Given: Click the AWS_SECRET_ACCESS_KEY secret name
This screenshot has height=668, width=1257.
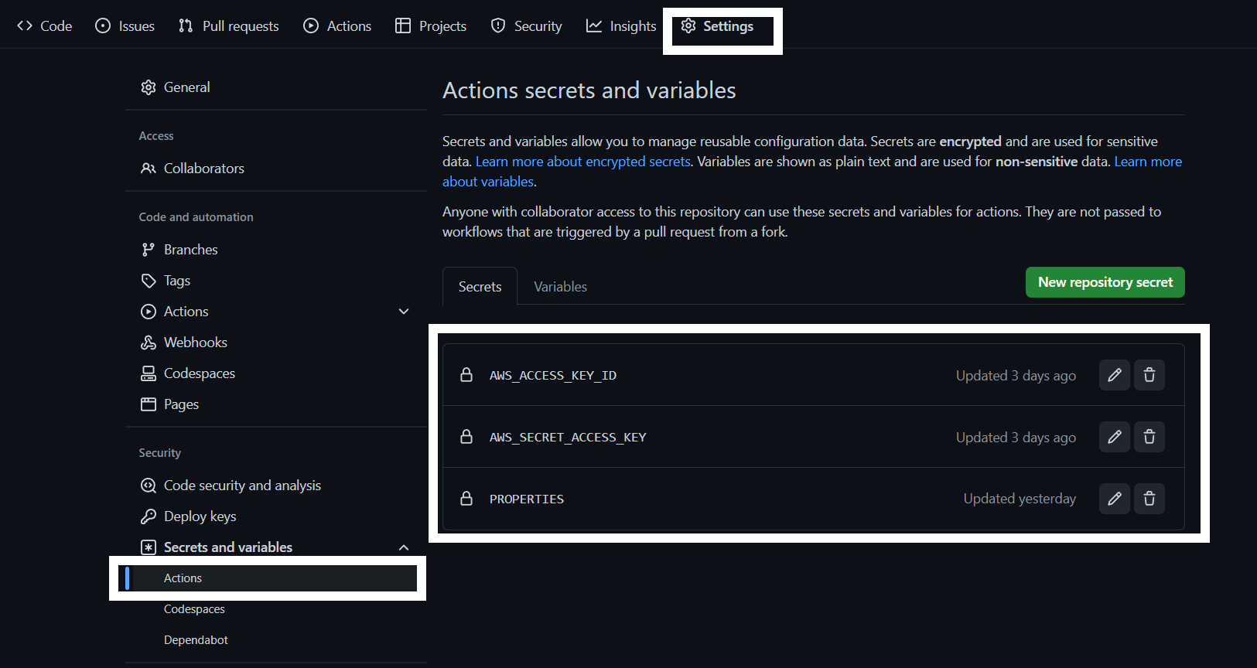Looking at the screenshot, I should (568, 437).
